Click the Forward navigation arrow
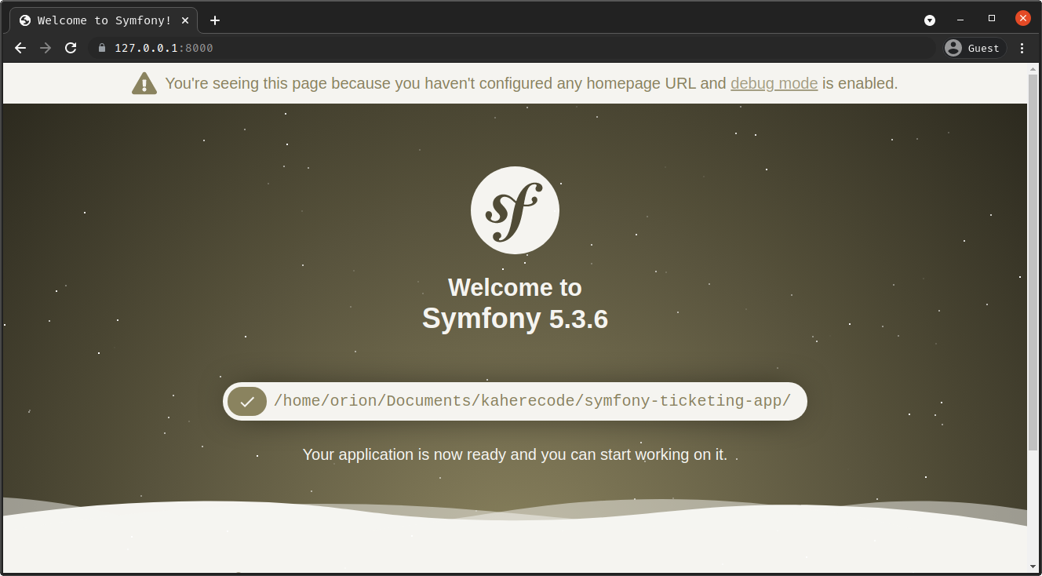The width and height of the screenshot is (1042, 576). (x=46, y=48)
